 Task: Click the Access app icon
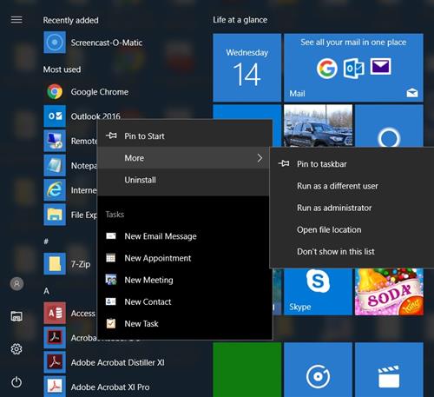pyautogui.click(x=55, y=313)
